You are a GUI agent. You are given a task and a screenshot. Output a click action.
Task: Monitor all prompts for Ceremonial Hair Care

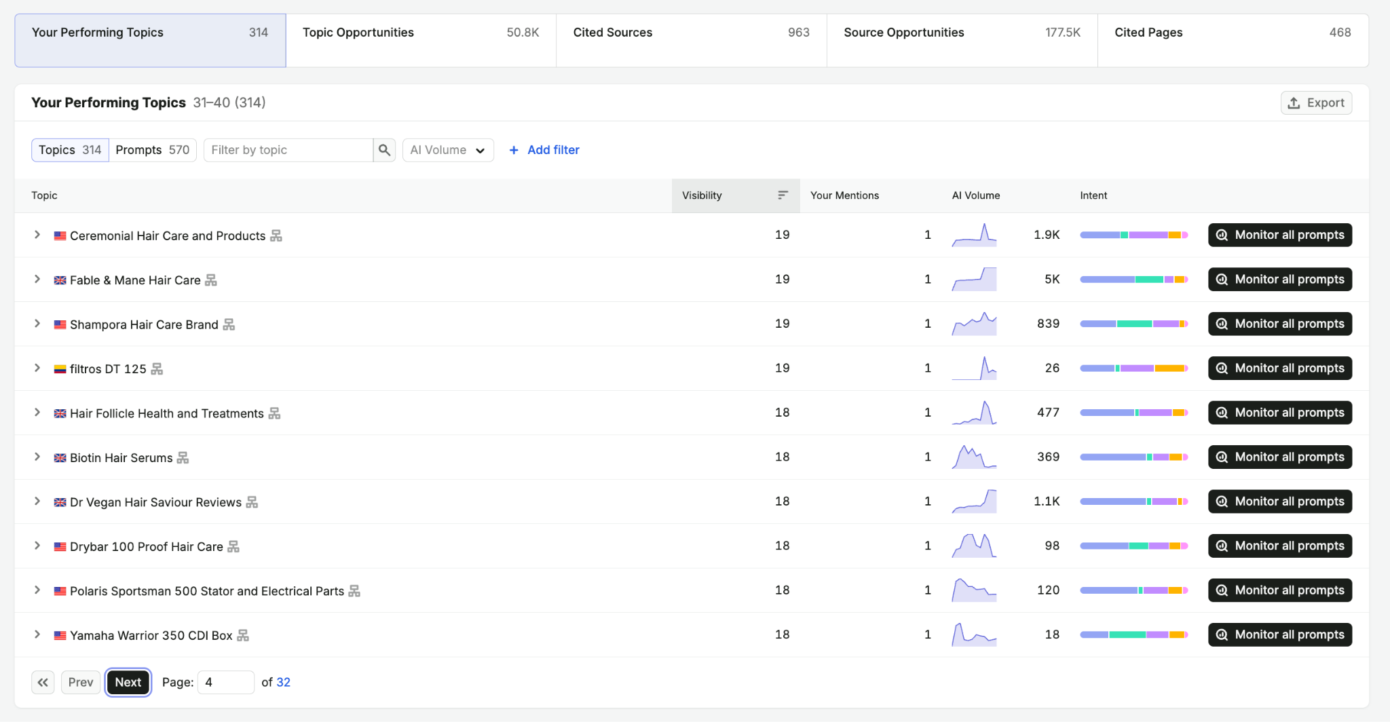click(x=1280, y=235)
